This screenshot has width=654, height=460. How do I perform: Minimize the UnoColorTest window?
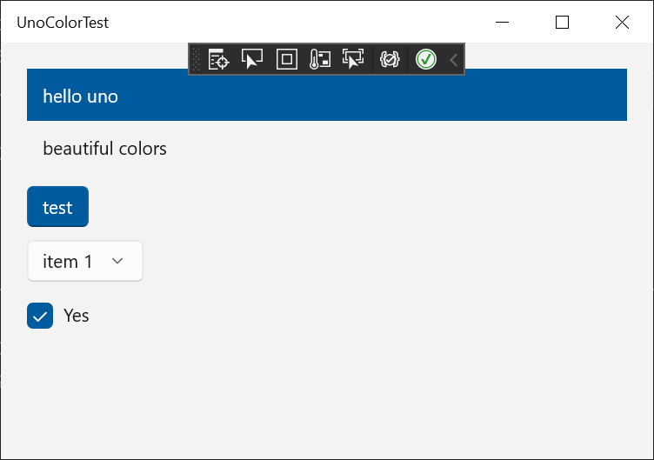pyautogui.click(x=502, y=22)
